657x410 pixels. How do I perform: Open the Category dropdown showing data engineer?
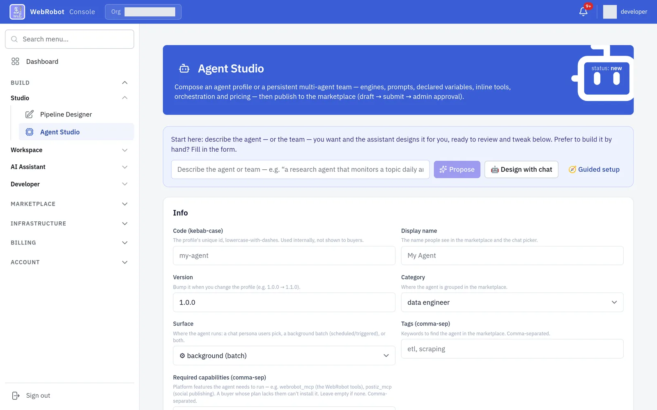coord(512,302)
